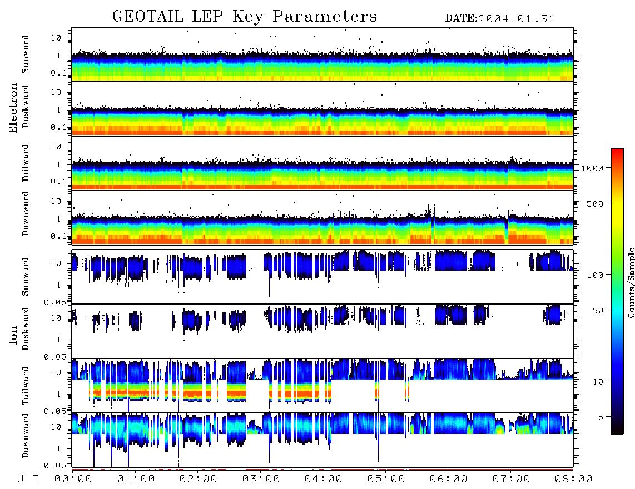Select the Tailward label of the Ion group

(x=26, y=386)
